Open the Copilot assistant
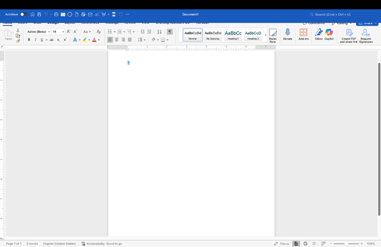Screen dimensions: 381x247 (x=329, y=32)
